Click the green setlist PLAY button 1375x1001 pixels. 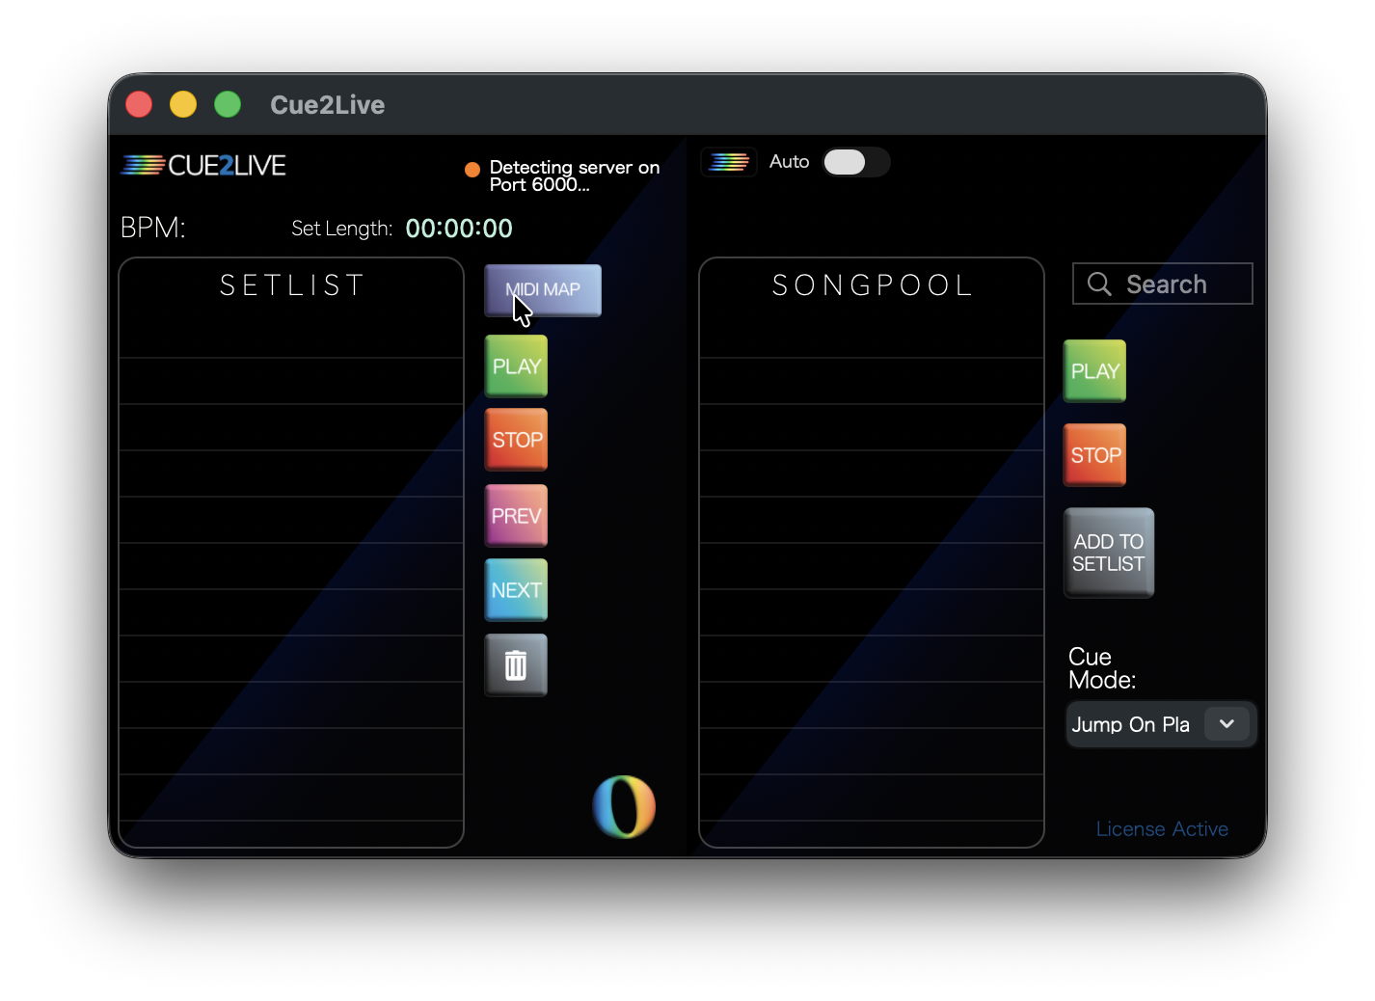tap(516, 366)
